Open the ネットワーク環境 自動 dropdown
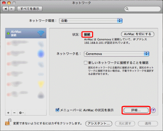 (x=91, y=21)
